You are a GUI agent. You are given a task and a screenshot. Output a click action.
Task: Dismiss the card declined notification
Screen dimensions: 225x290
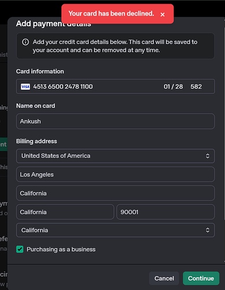(163, 14)
